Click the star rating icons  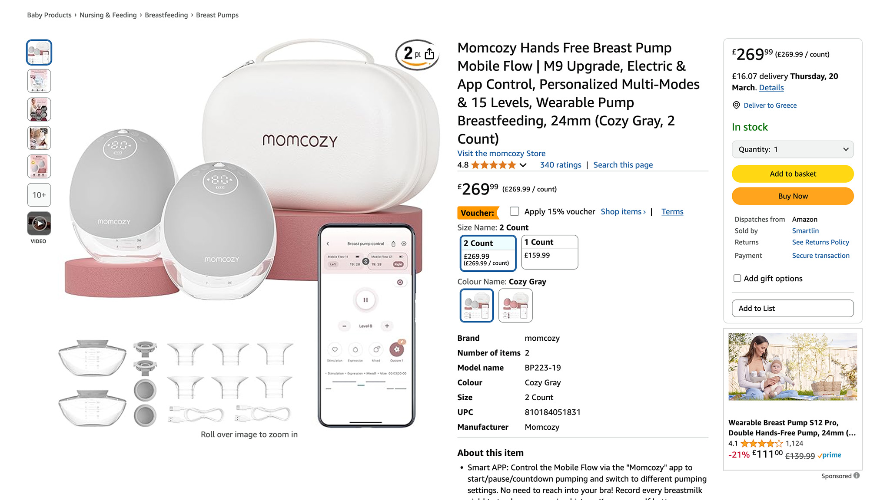pyautogui.click(x=494, y=165)
